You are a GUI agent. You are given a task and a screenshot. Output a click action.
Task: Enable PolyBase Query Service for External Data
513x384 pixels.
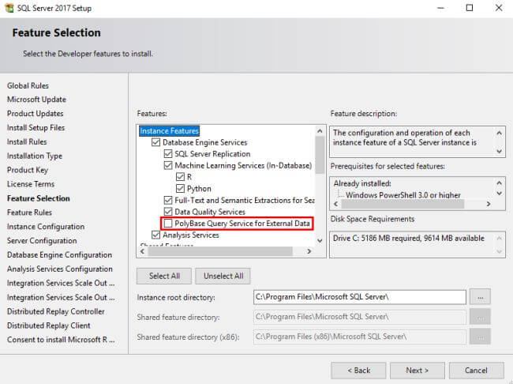coord(168,224)
